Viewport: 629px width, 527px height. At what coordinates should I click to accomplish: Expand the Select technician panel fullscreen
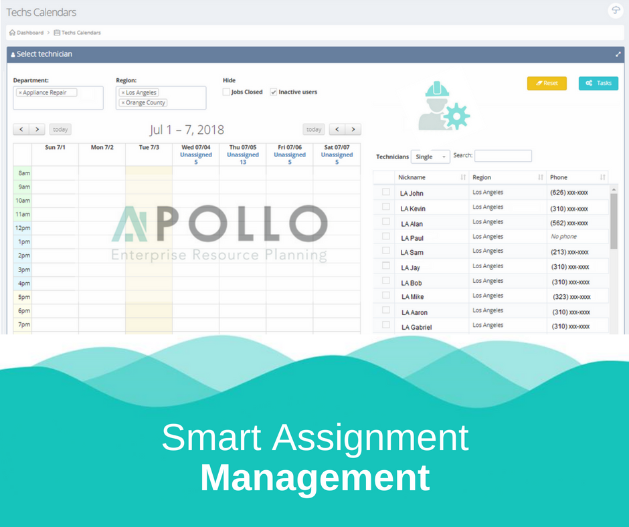[x=618, y=54]
